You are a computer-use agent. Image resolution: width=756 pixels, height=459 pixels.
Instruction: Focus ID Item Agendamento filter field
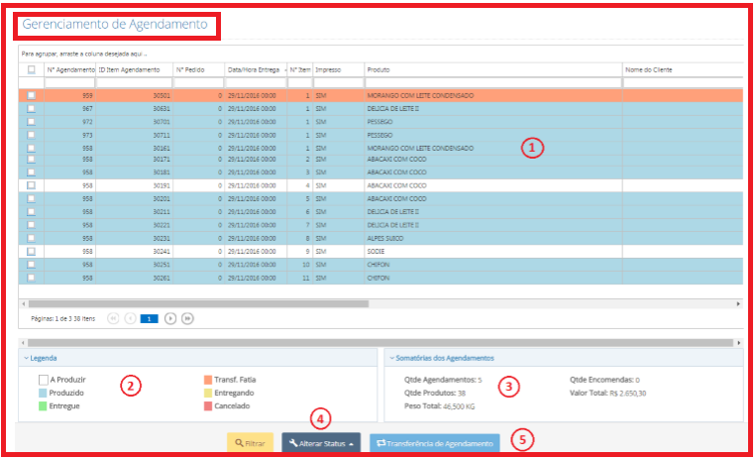(135, 83)
